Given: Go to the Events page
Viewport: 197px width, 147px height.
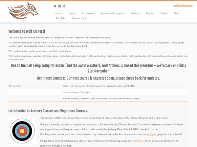Looking at the screenshot, I should [x=149, y=13].
